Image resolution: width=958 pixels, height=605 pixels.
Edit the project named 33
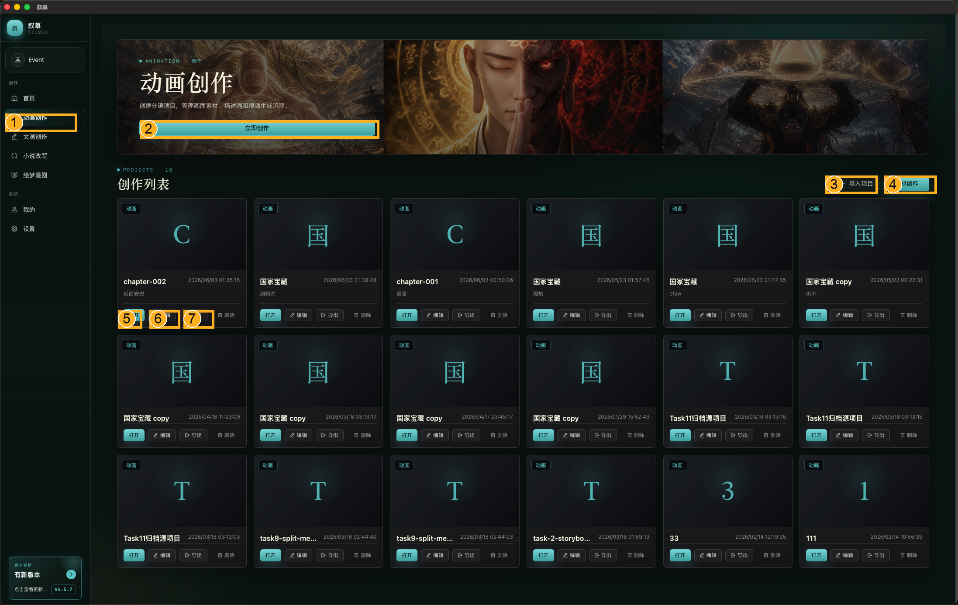(708, 555)
